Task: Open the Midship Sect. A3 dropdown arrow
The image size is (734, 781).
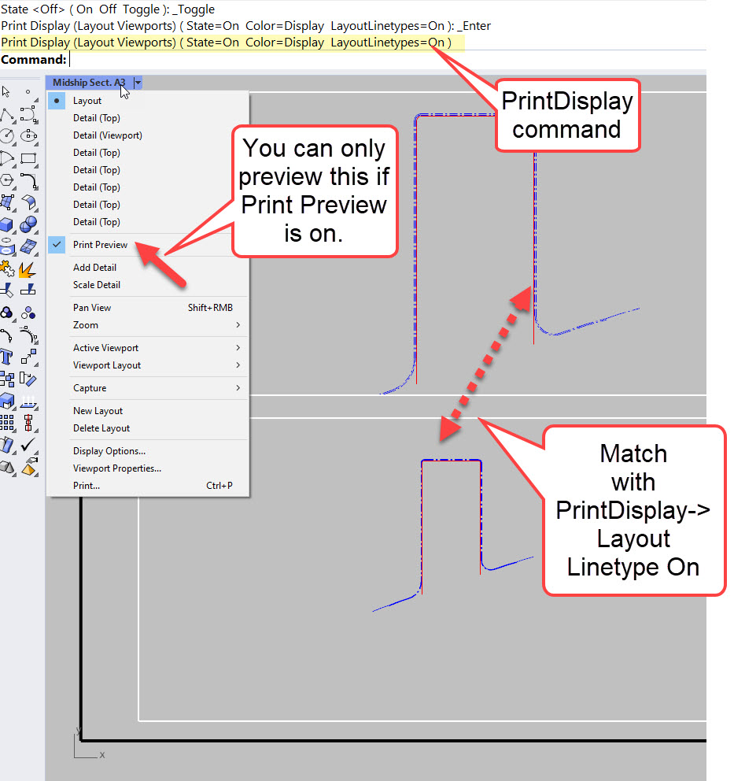Action: pos(138,83)
